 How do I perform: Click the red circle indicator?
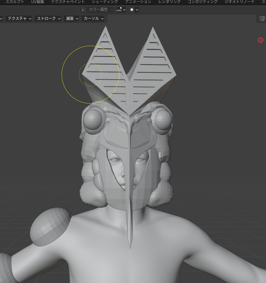pyautogui.click(x=261, y=40)
